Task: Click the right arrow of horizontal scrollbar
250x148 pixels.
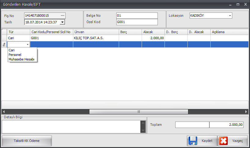Action: pos(246,112)
